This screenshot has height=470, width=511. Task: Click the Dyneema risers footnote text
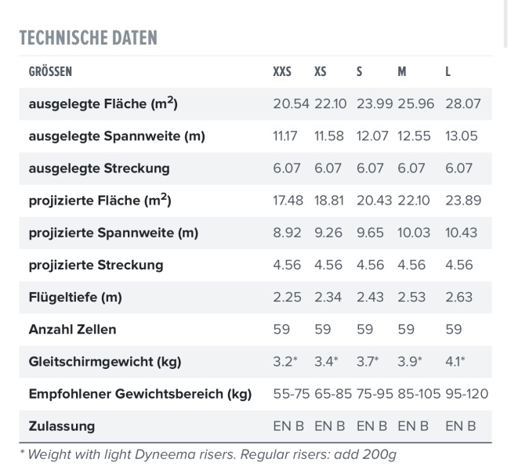208,454
